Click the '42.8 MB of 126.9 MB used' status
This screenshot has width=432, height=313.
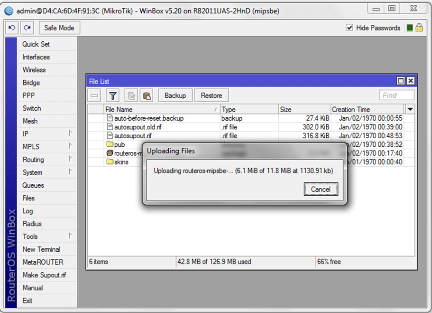pos(214,261)
